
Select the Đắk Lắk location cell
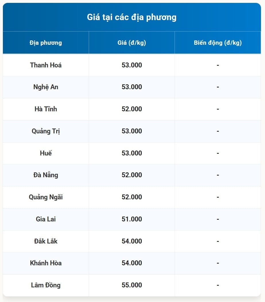tap(46, 241)
